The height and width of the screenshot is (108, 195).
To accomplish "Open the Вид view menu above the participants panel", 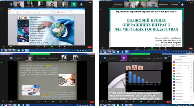I will 169,56.
